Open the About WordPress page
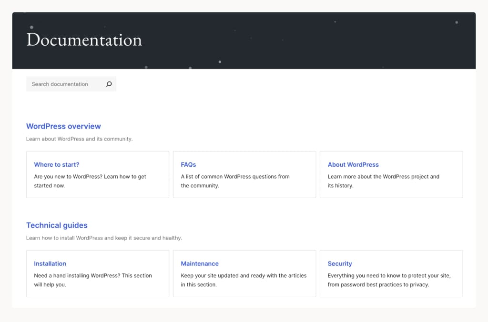 [353, 164]
